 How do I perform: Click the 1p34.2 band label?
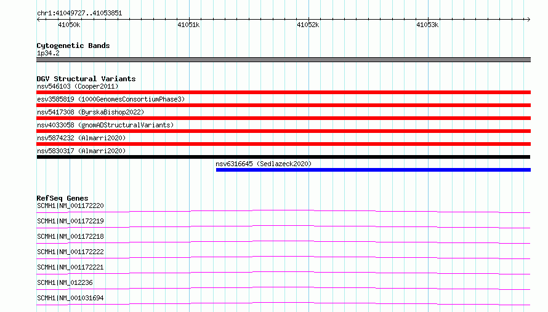click(48, 53)
